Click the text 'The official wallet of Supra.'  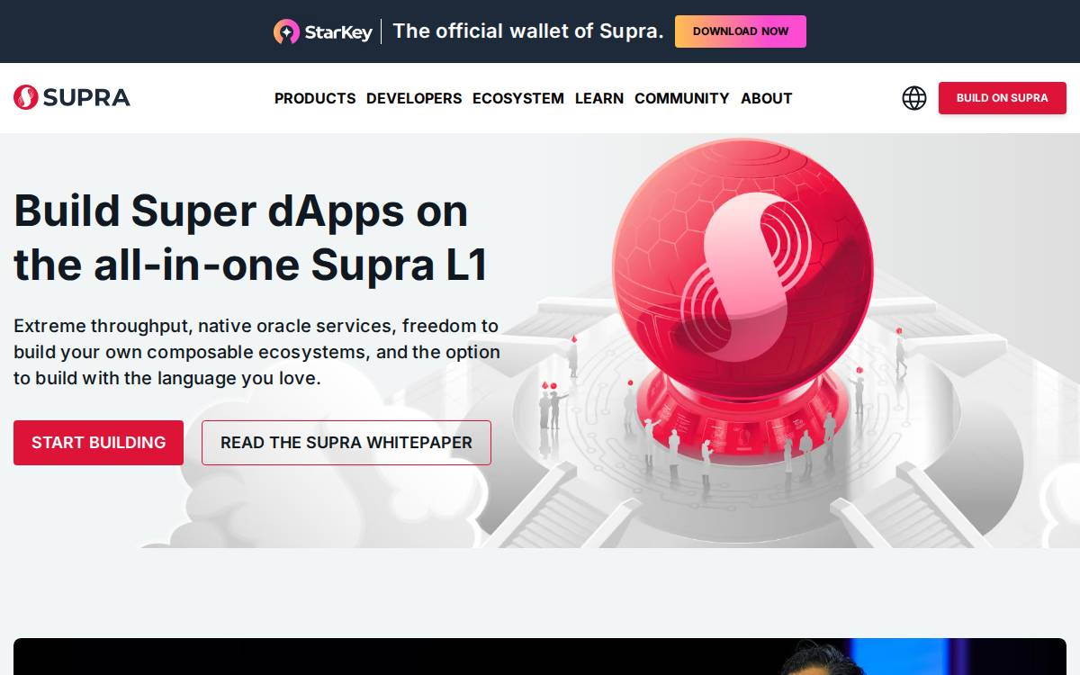[x=528, y=31]
